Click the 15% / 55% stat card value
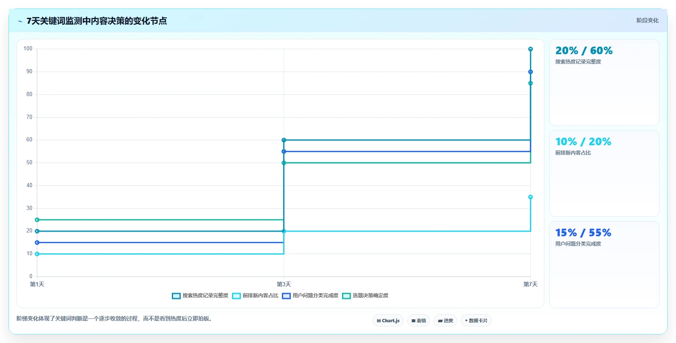Viewport: 676px width, 343px height. (583, 233)
